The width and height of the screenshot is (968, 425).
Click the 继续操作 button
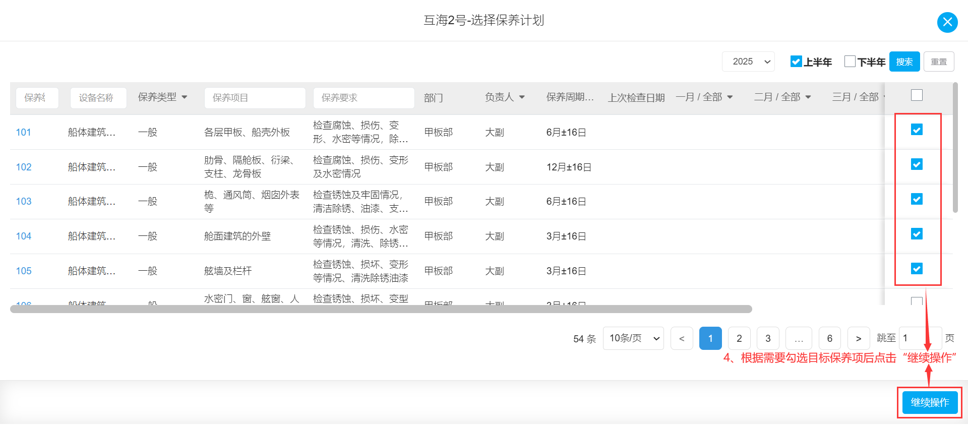click(x=930, y=402)
